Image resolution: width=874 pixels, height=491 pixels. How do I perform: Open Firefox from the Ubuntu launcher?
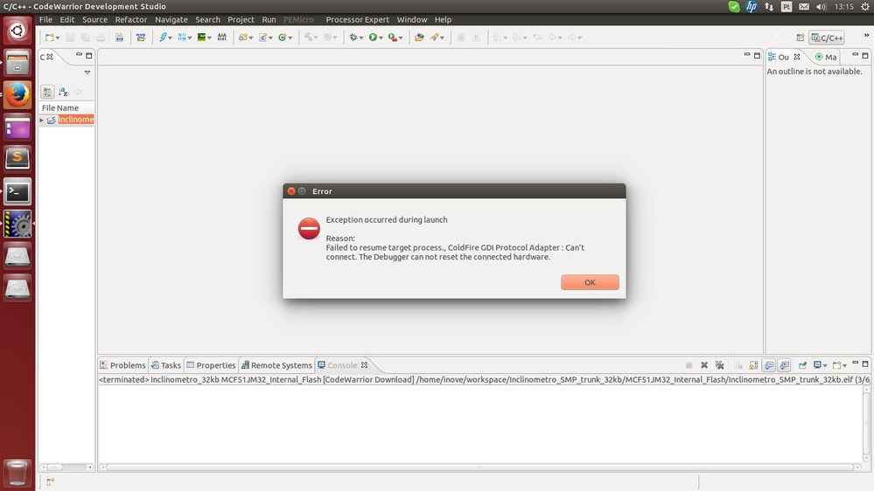[x=17, y=94]
